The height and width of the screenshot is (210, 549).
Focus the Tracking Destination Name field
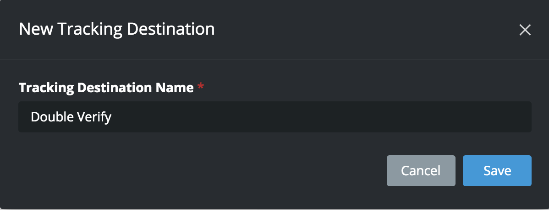[274, 117]
